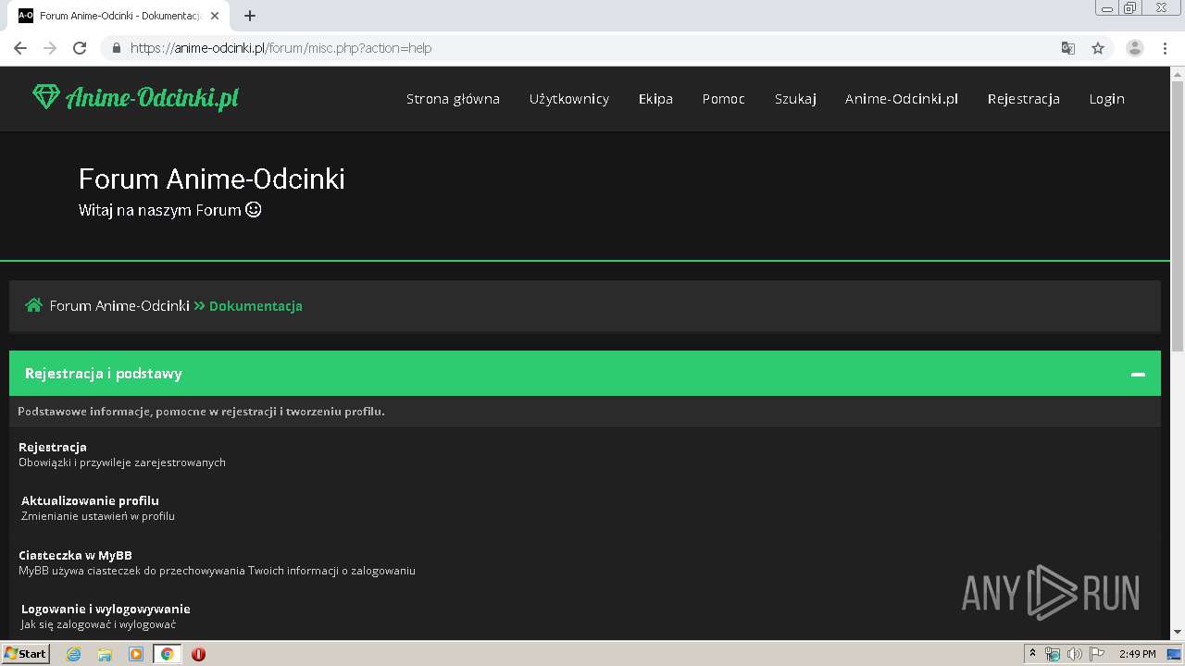Click the green diamond logo icon
Image resolution: width=1185 pixels, height=666 pixels.
pos(45,96)
